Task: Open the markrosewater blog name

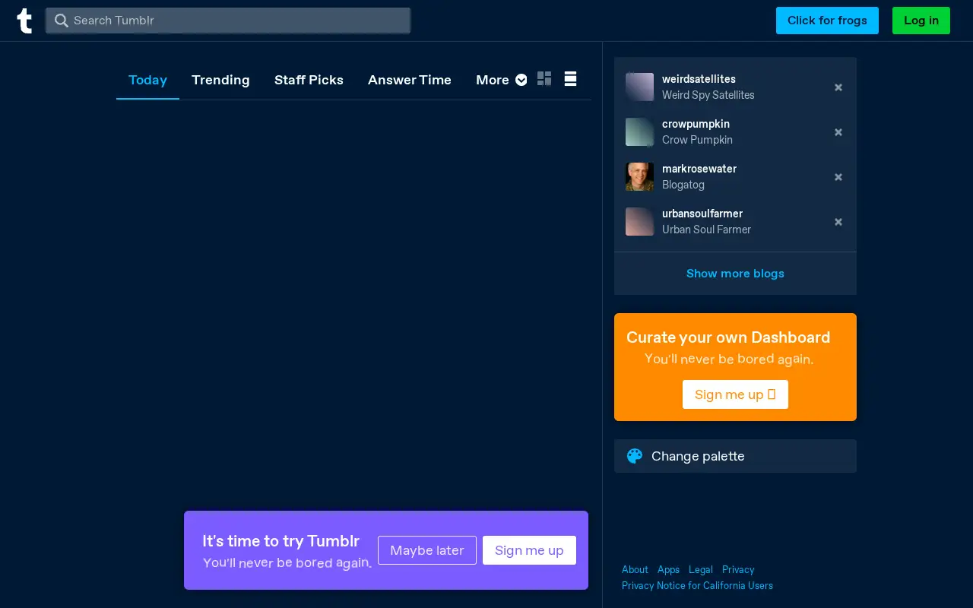Action: [699, 169]
